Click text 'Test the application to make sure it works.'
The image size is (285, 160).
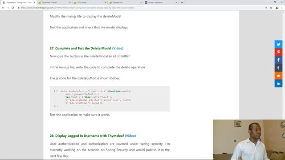pyautogui.click(x=80, y=115)
